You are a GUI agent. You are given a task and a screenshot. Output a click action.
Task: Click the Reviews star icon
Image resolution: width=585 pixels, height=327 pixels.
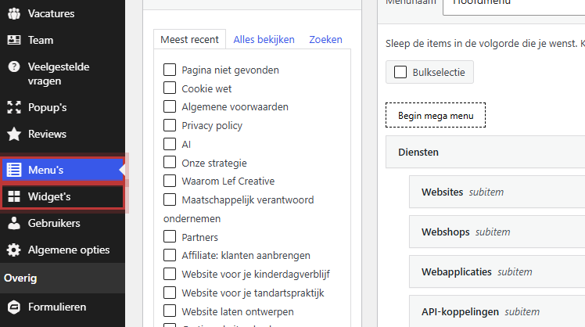14,134
